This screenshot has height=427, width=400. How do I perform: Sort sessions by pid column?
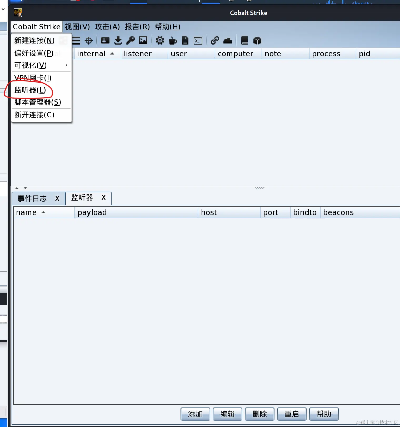(378, 54)
